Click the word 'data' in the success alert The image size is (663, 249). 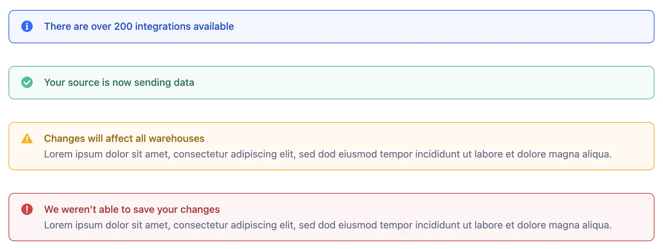coord(184,83)
